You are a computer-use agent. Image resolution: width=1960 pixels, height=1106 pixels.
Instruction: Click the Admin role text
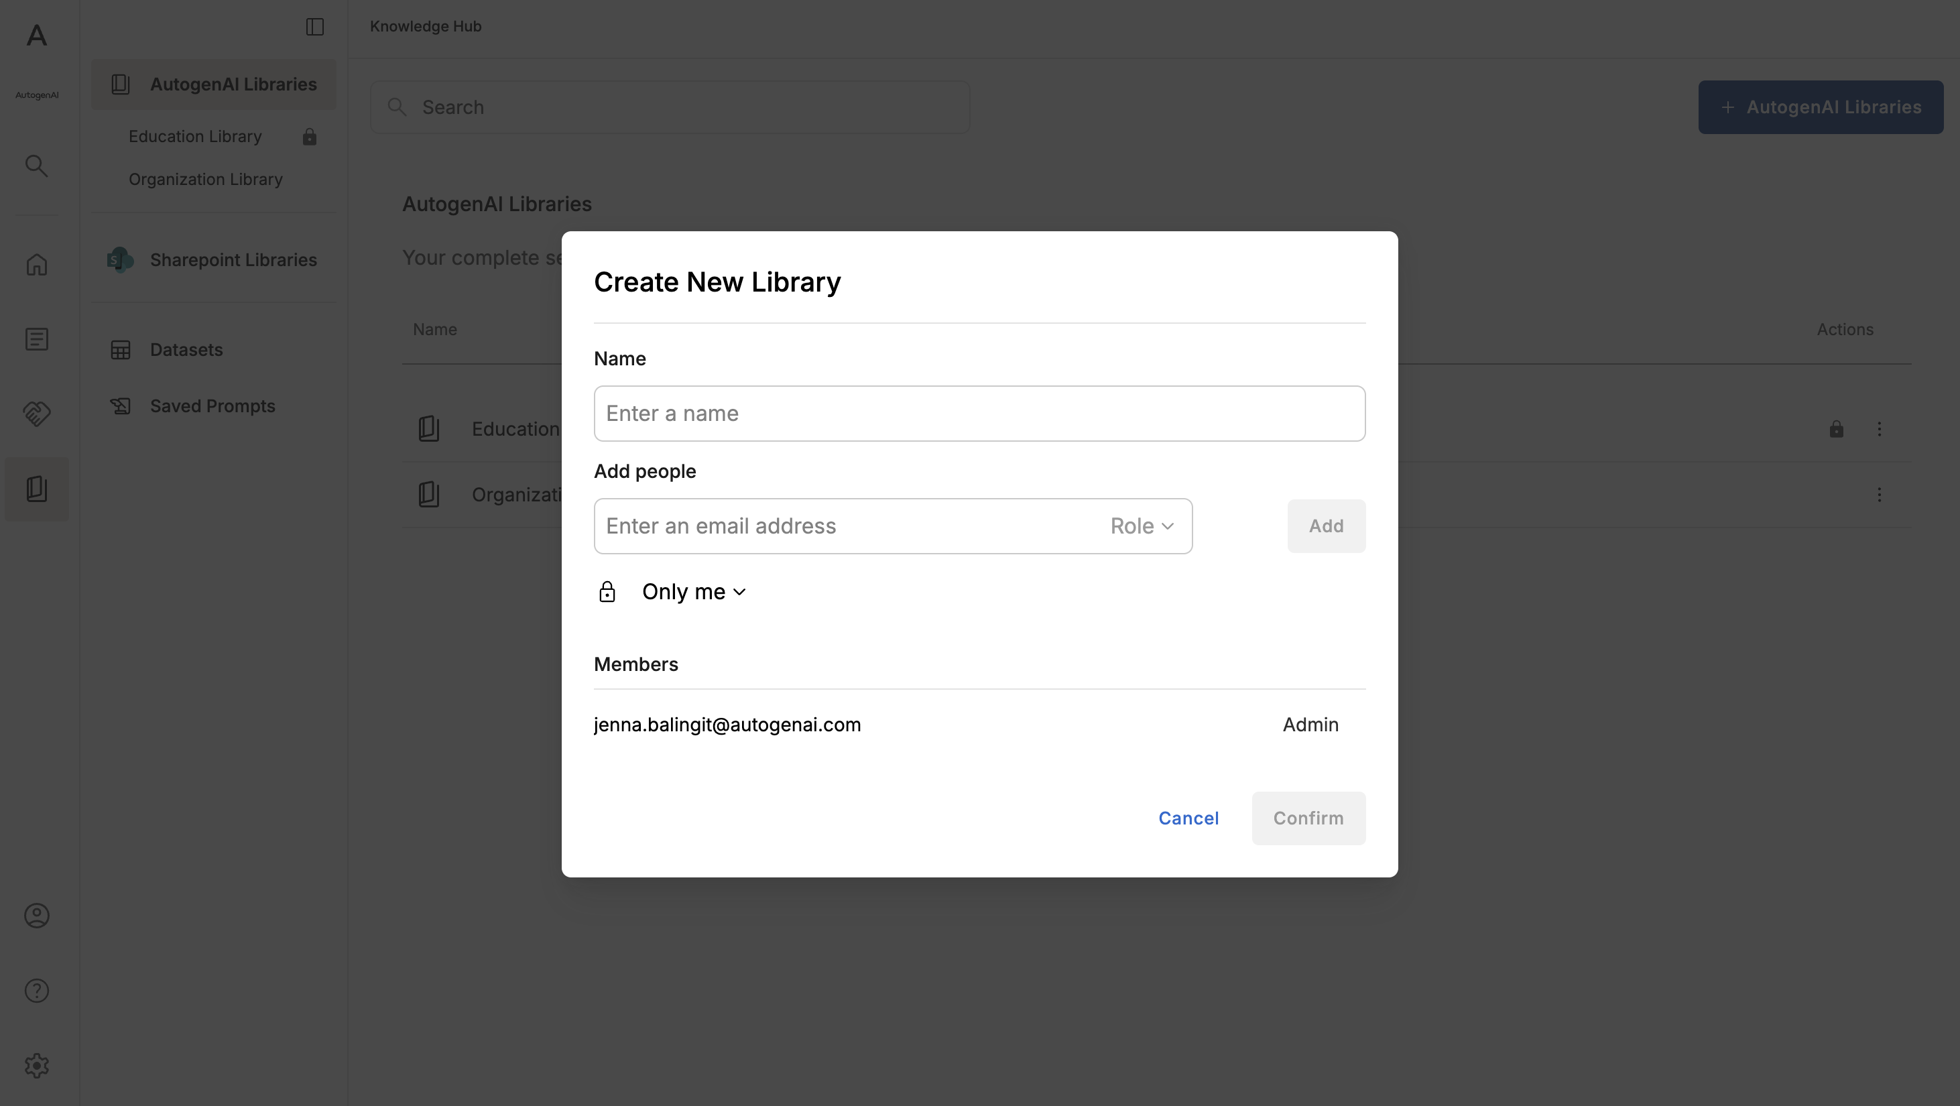point(1310,725)
